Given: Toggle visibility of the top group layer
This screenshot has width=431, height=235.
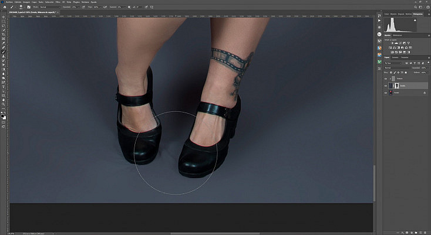Looking at the screenshot, I should click(x=386, y=79).
